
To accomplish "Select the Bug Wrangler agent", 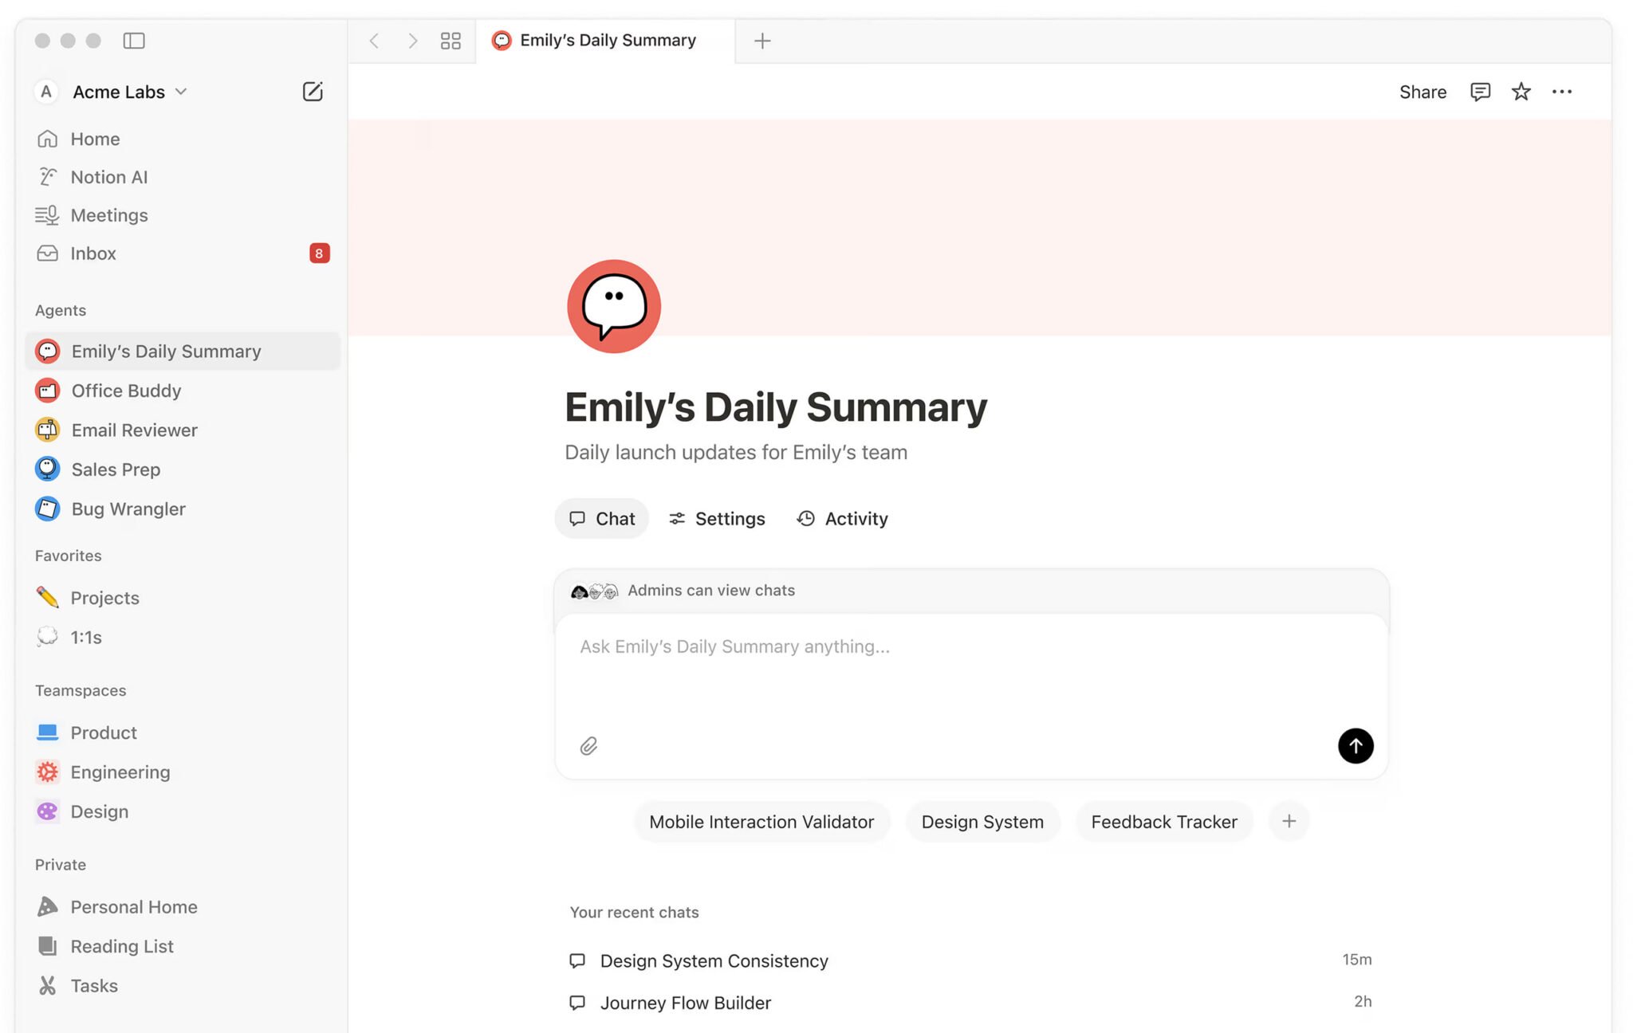I will tap(128, 509).
